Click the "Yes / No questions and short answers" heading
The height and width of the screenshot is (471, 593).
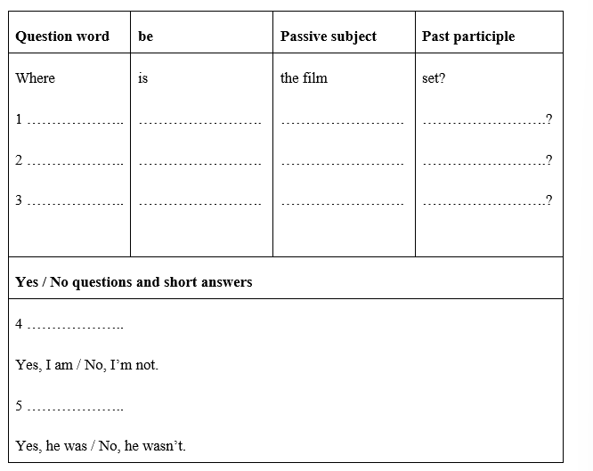pos(134,282)
